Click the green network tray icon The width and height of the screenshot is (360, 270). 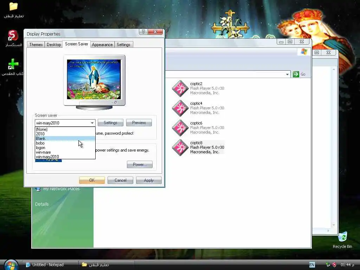[x=328, y=265]
